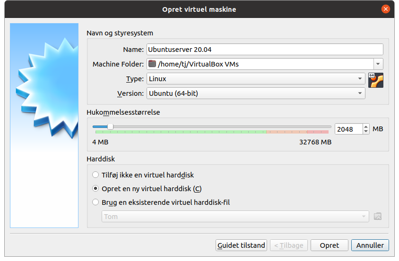Click the memory size slider handle

pyautogui.click(x=110, y=126)
